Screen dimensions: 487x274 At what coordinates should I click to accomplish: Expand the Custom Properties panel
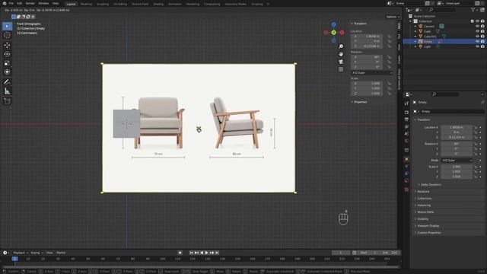[429, 233]
